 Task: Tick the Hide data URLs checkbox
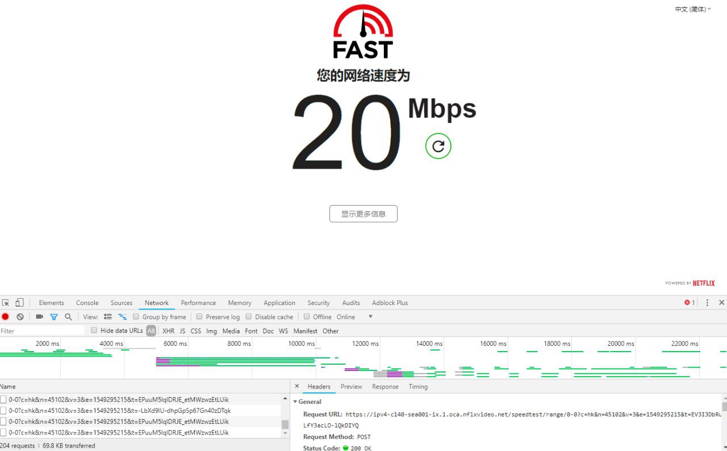coord(94,331)
